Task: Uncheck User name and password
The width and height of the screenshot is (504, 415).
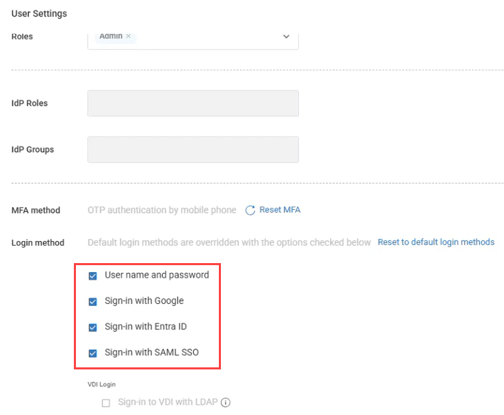Action: pos(93,276)
